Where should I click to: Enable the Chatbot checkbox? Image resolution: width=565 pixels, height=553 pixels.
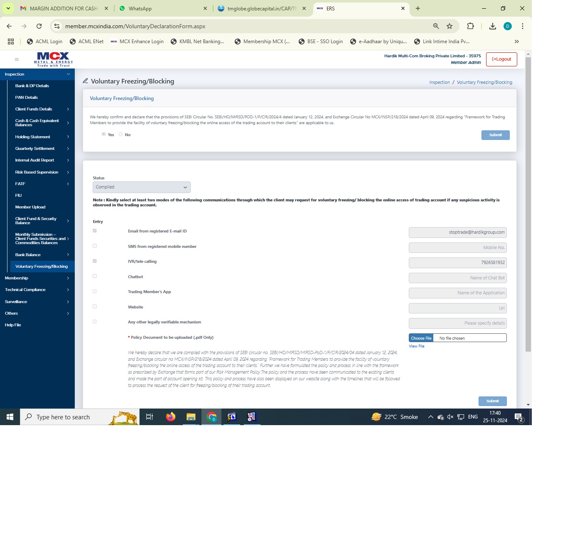click(x=95, y=276)
